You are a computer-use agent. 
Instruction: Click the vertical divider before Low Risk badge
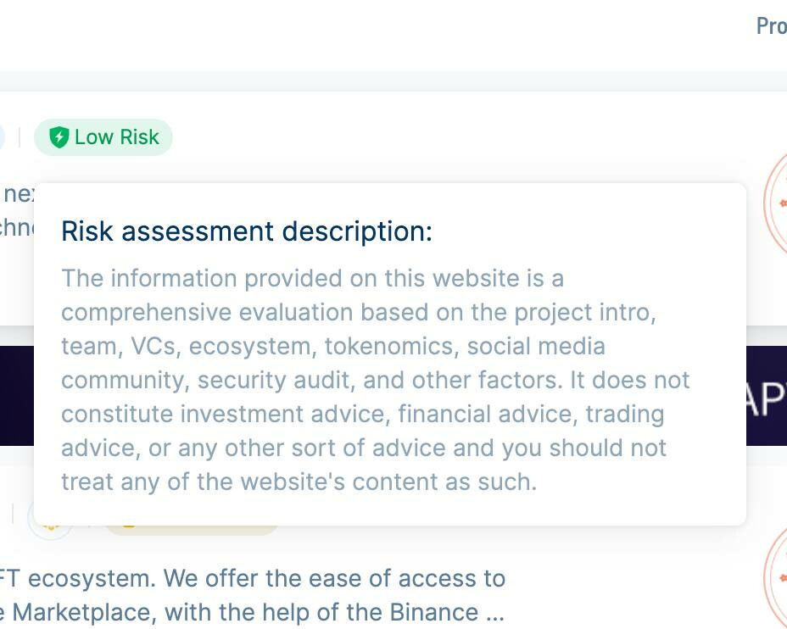click(x=19, y=137)
